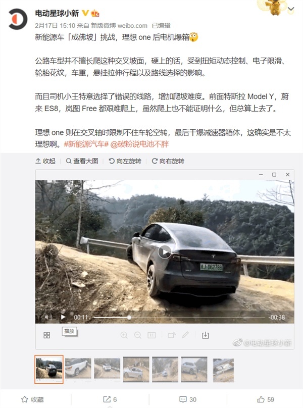This screenshot has height=408, width=303.
Task: Mute the video using the speaker icon
Action: [48, 317]
